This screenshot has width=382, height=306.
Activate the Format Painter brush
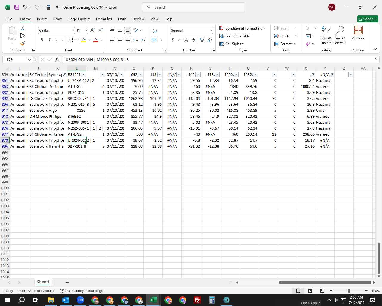23,44
